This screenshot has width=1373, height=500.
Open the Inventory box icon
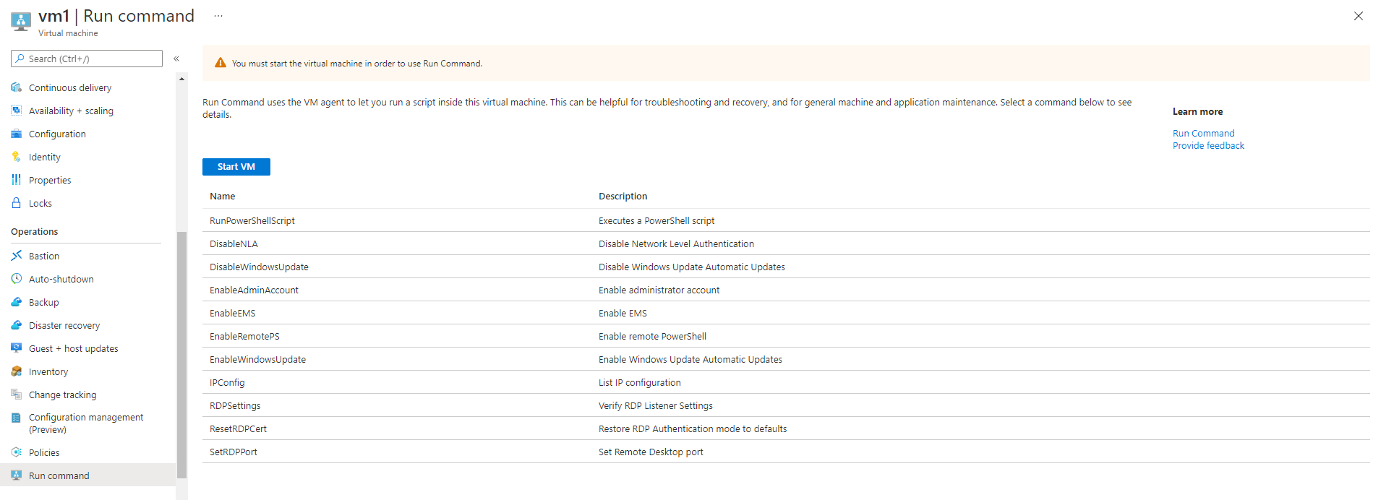click(17, 371)
